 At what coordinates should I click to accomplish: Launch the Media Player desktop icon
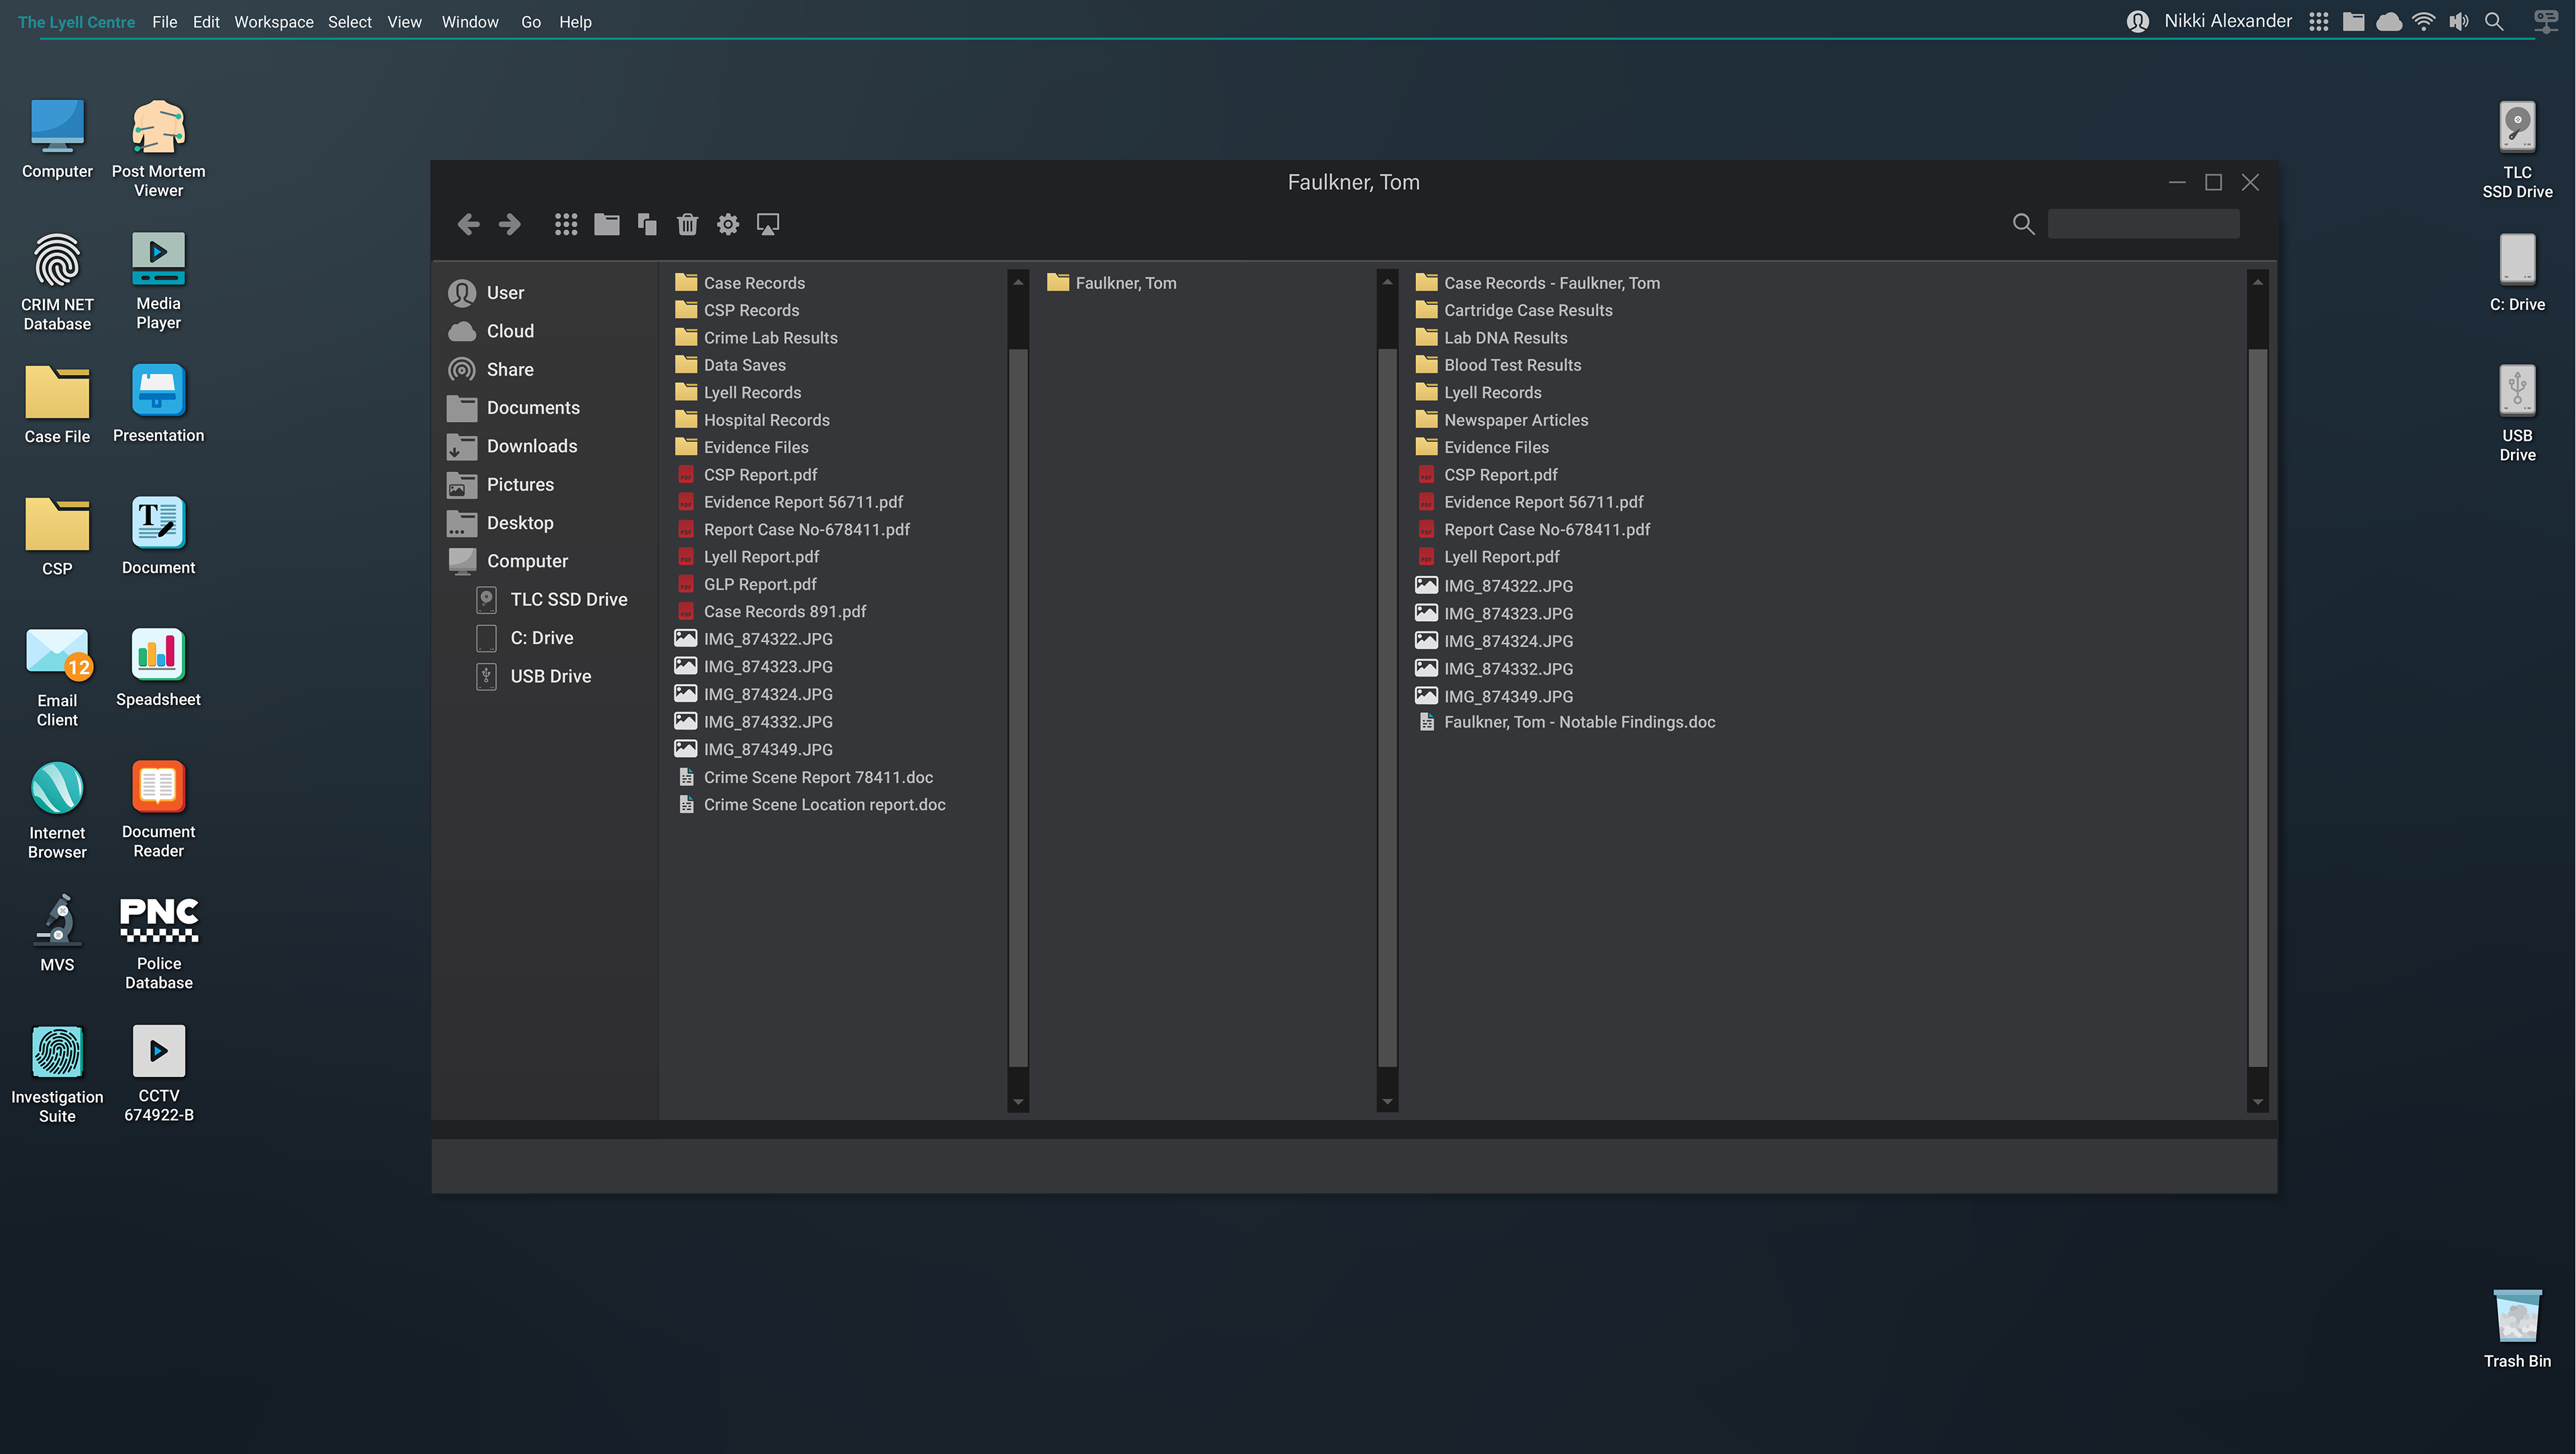click(x=158, y=281)
